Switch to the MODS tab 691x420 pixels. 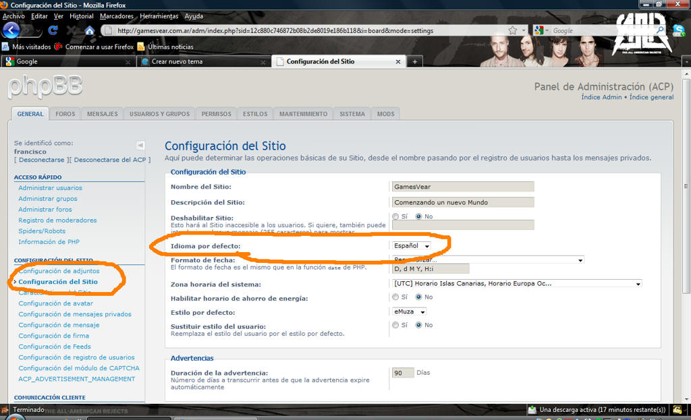point(385,114)
